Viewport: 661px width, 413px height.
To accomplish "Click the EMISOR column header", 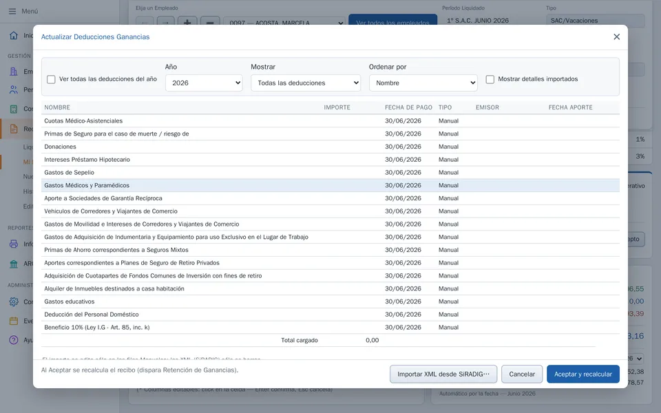I will [487, 107].
